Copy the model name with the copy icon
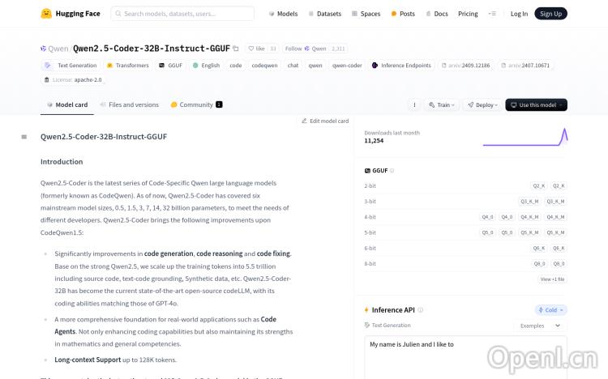Image resolution: width=608 pixels, height=379 pixels. (x=236, y=49)
